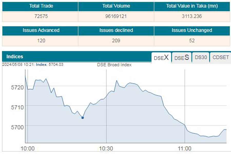Click the issues declined count 209
The height and width of the screenshot is (154, 231).
[116, 41]
